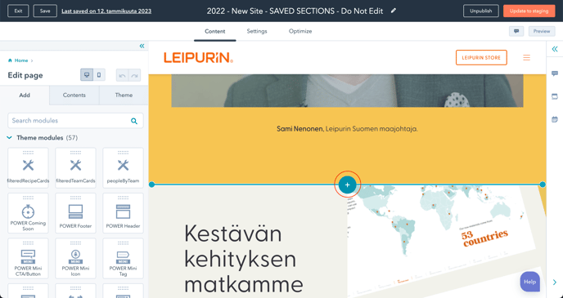Click the search magnifier icon

(134, 121)
